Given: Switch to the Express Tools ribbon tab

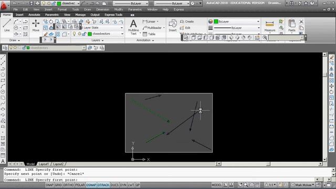Looking at the screenshot, I should tap(113, 15).
